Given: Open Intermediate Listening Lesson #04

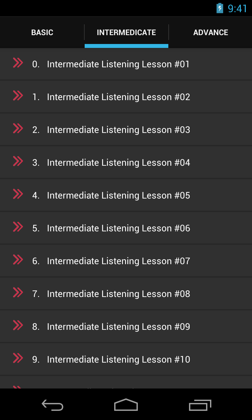Looking at the screenshot, I should coord(126,162).
